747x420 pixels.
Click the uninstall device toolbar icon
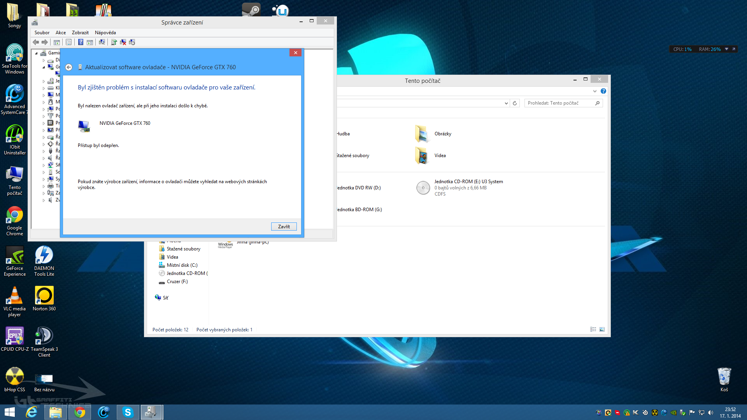[123, 42]
